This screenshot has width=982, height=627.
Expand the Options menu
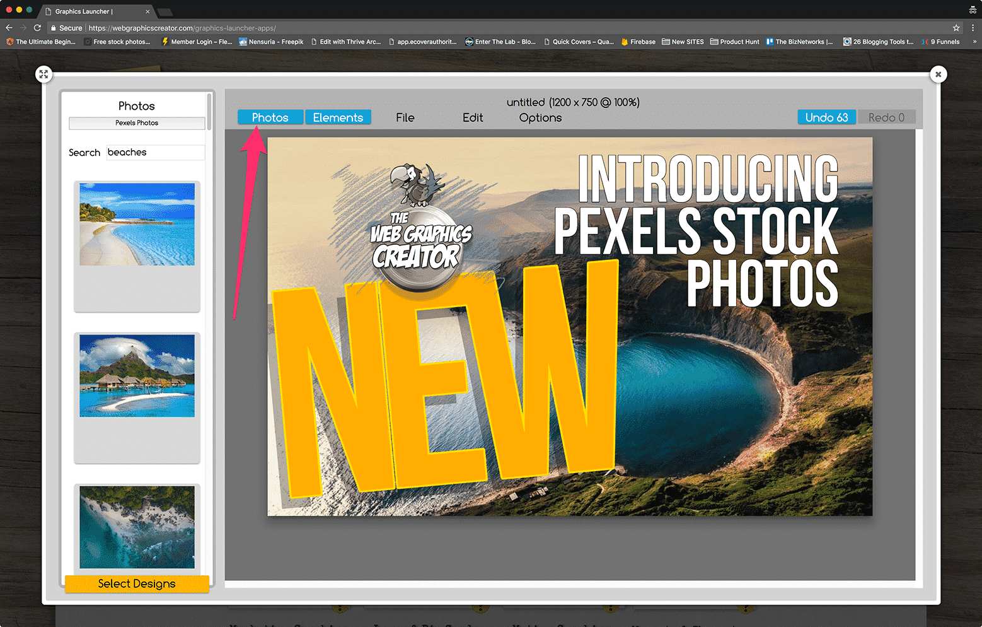[x=540, y=117]
